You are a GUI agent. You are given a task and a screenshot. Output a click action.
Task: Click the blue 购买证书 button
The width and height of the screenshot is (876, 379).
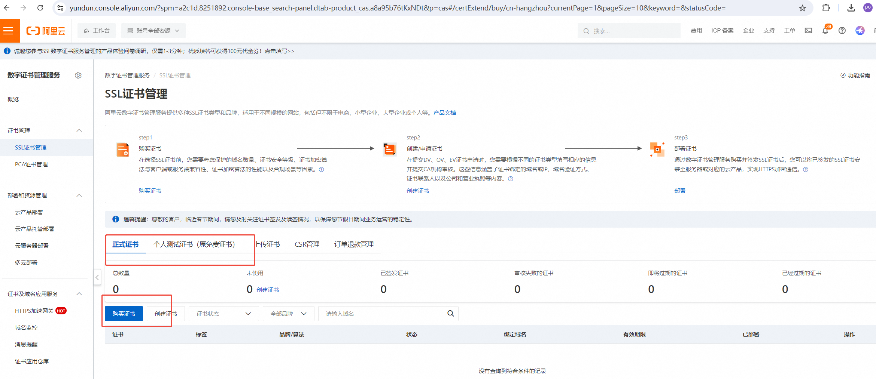click(124, 314)
